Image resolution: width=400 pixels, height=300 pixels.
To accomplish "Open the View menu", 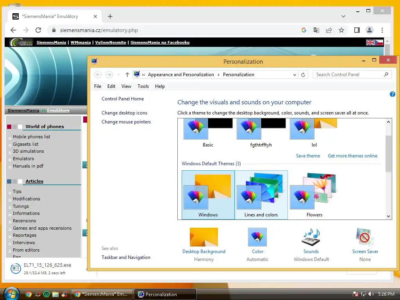I will pos(126,86).
